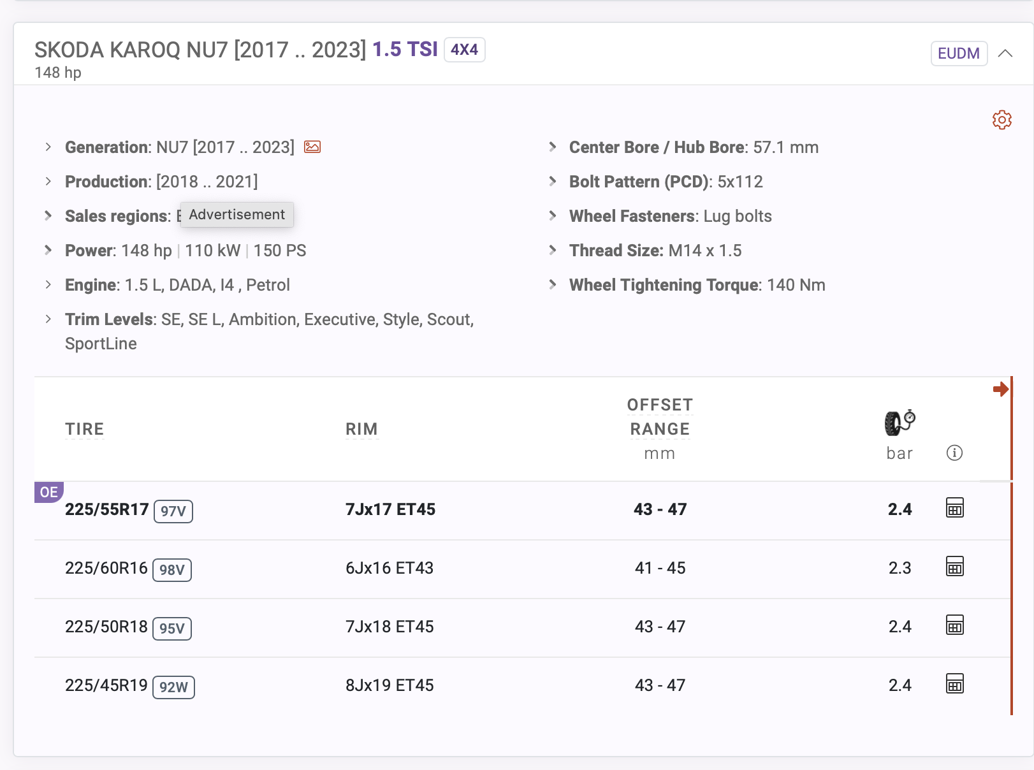1034x770 pixels.
Task: Click the OE badge on first row
Action: coord(48,492)
